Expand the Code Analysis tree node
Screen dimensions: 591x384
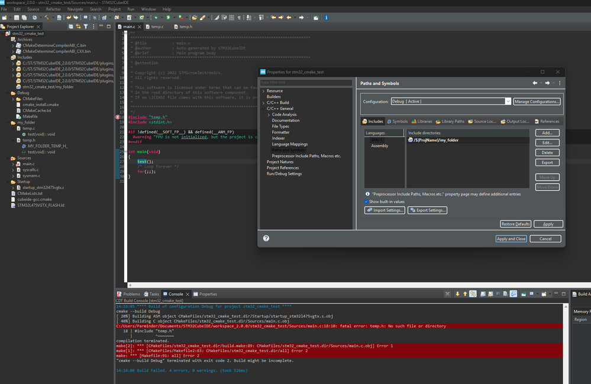(x=269, y=115)
